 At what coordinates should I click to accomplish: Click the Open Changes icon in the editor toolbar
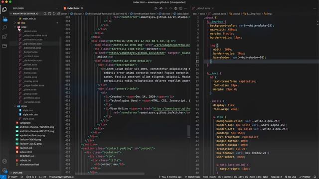click(161, 8)
